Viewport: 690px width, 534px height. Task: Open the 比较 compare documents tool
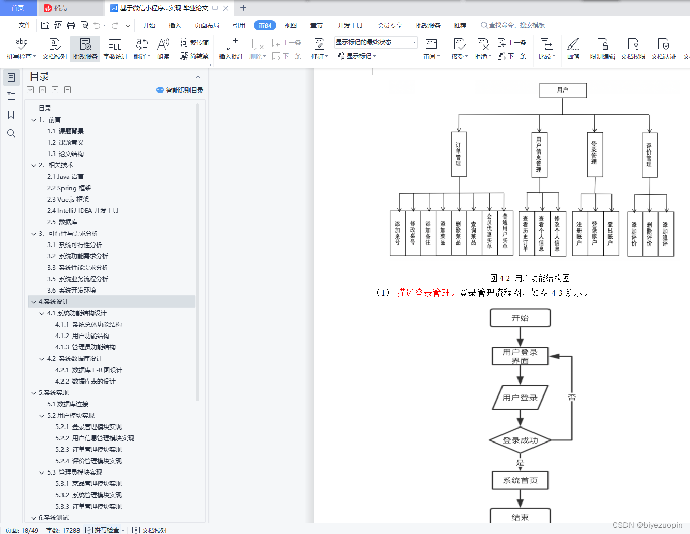547,49
